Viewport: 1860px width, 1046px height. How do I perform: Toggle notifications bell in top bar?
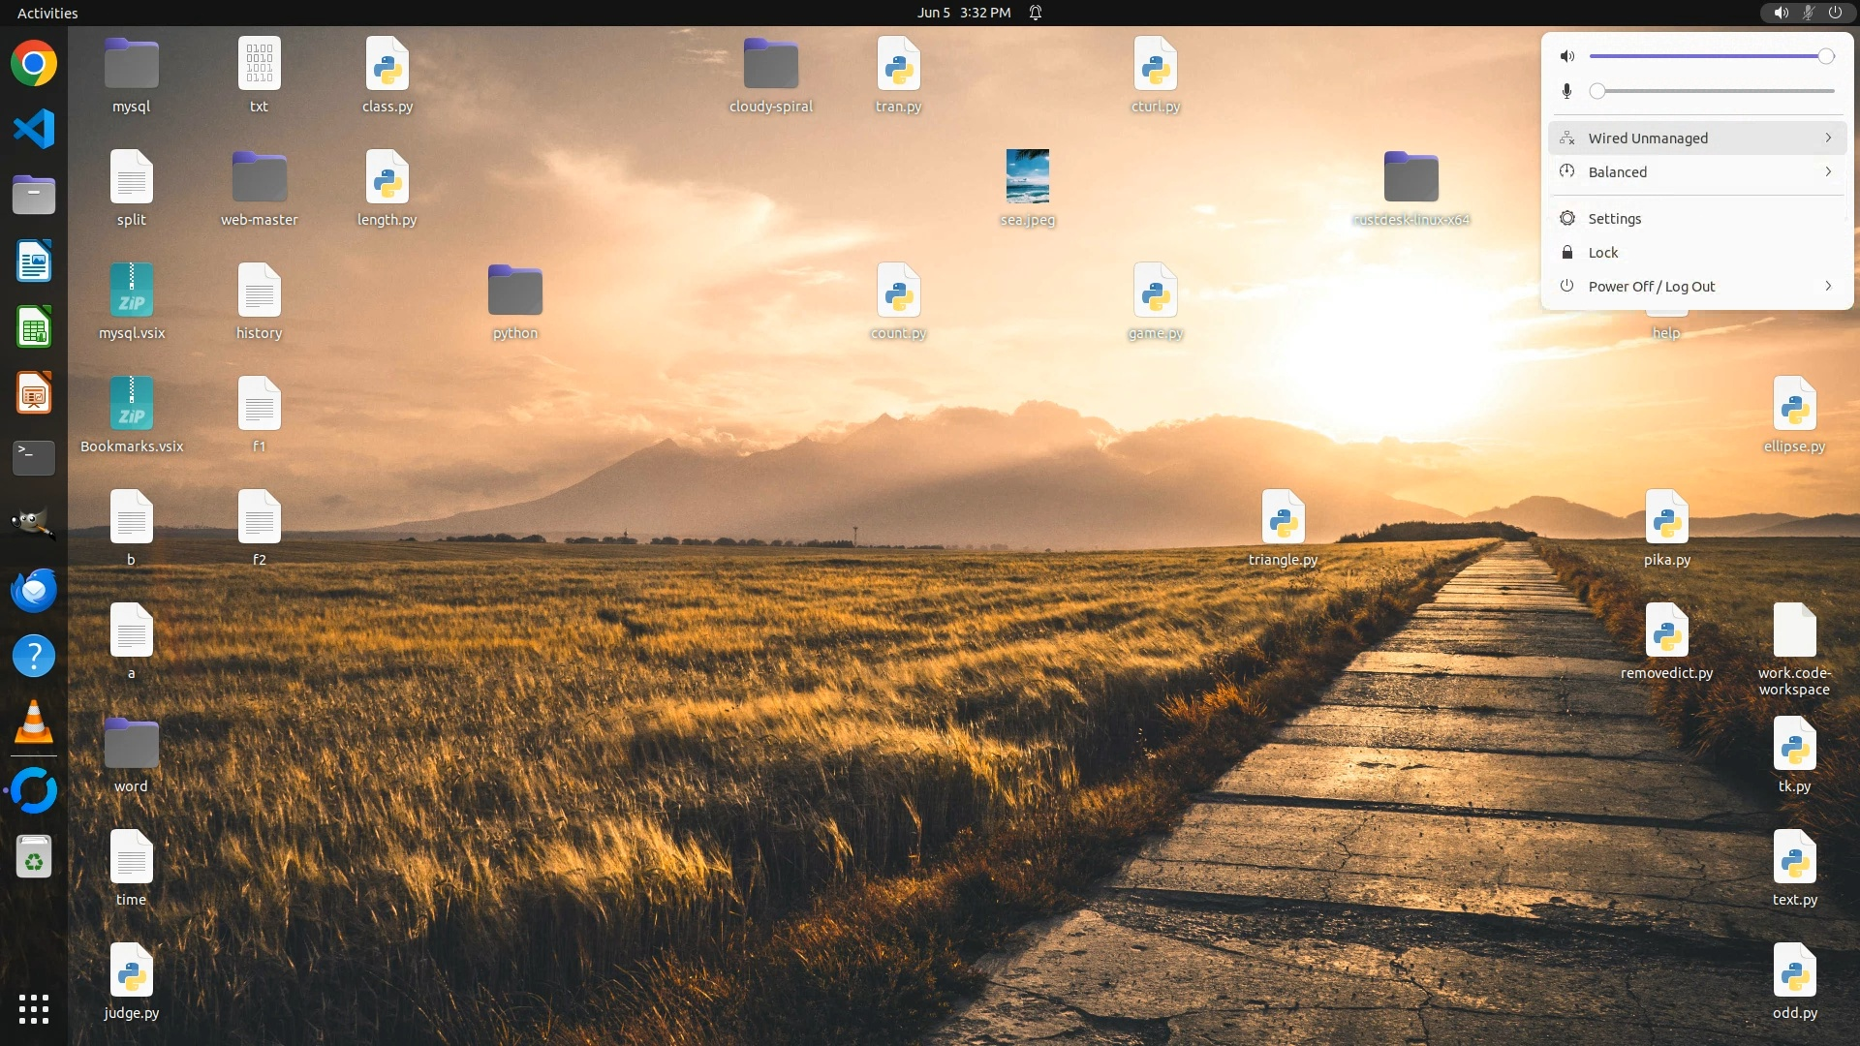click(1036, 13)
